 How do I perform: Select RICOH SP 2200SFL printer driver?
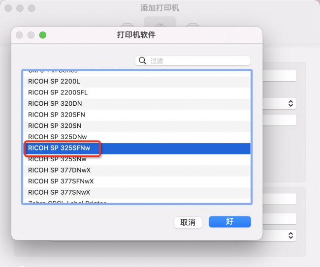click(x=137, y=92)
